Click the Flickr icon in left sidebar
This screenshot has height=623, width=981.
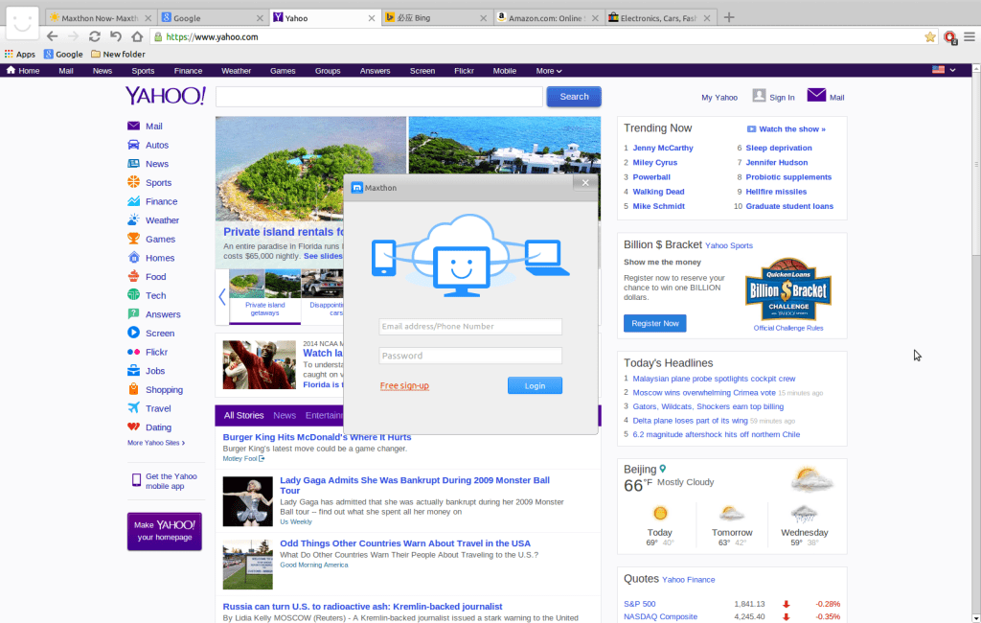134,352
